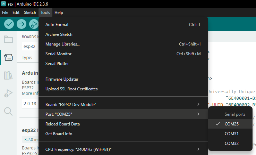
Task: Click the Verify checkmark button
Action: click(9, 24)
